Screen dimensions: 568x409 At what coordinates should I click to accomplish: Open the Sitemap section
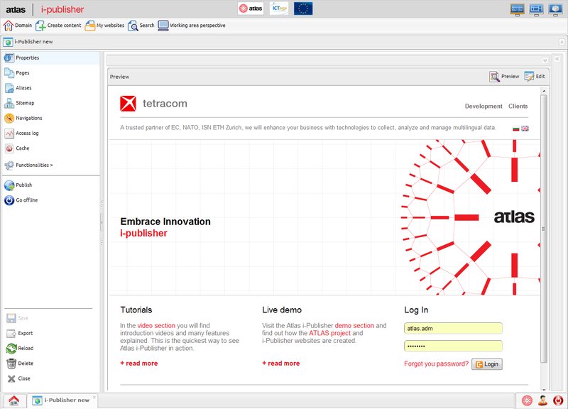click(x=50, y=103)
